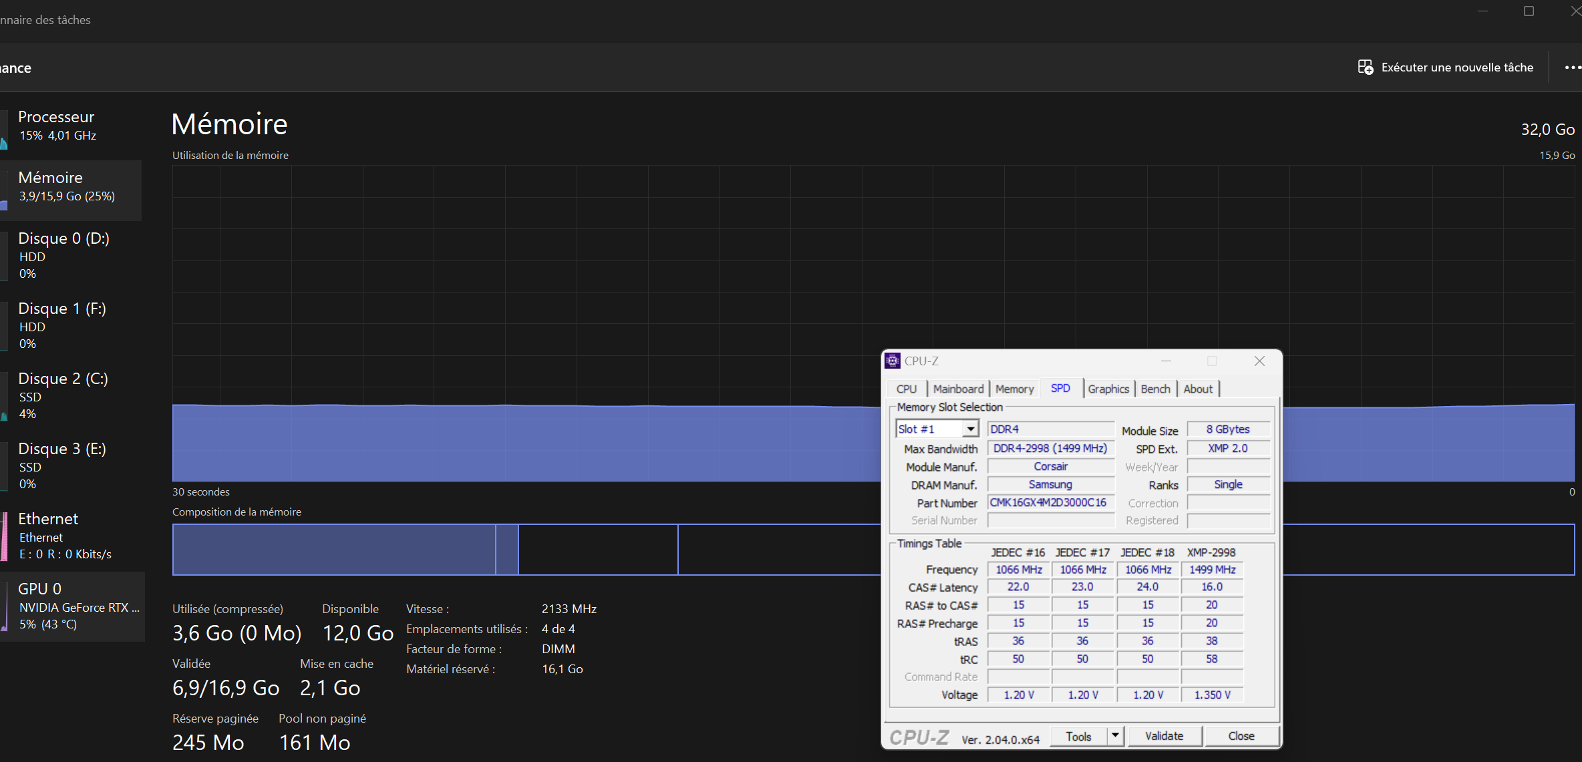
Task: Switch to the CPU tab in CPU-Z
Action: 907,389
